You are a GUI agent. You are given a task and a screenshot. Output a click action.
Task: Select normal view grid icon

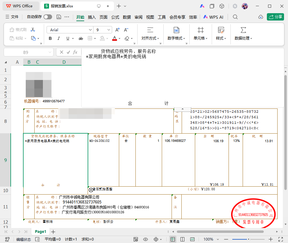(173, 239)
